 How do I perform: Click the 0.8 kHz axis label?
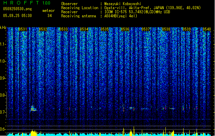(x=3, y=95)
